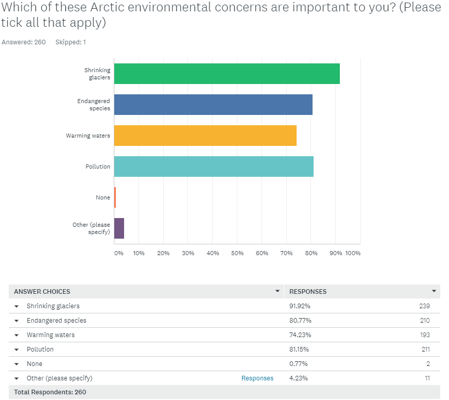
Task: Expand the Pollution row arrow
Action: pos(16,349)
